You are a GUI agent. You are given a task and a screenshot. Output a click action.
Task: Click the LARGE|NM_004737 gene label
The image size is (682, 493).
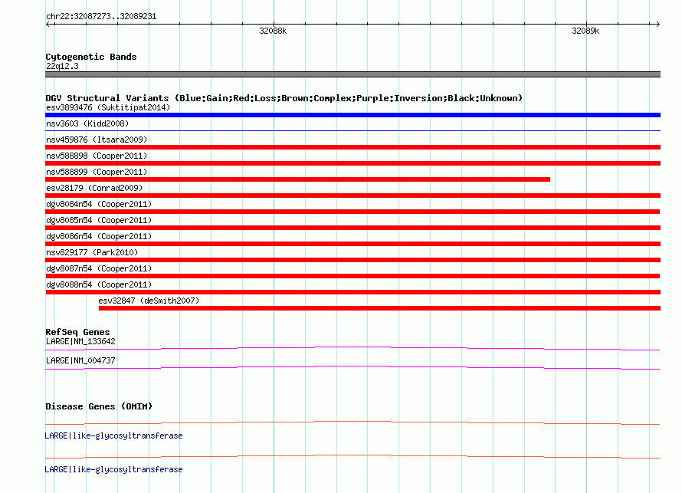[80, 360]
